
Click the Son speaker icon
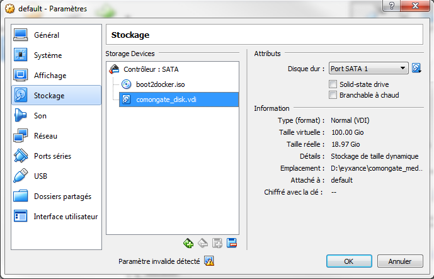pyautogui.click(x=21, y=115)
